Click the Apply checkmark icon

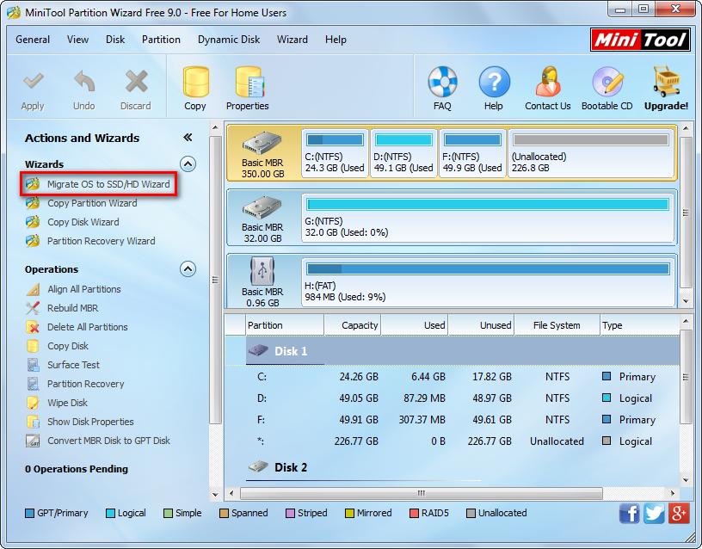(x=34, y=81)
